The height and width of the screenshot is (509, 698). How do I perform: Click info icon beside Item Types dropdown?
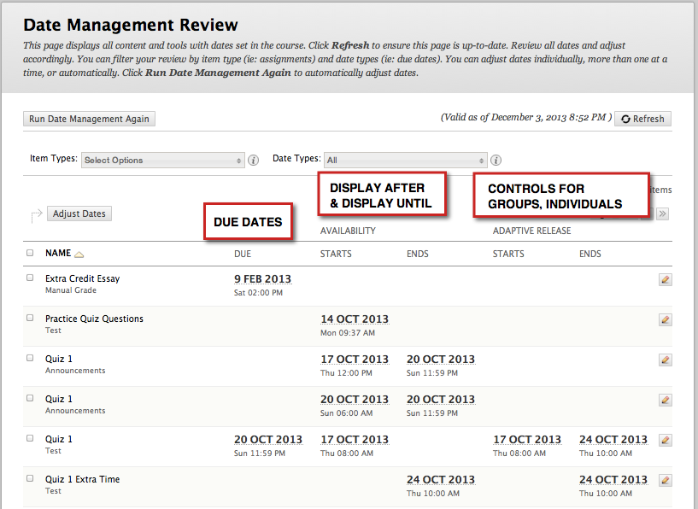coord(253,160)
